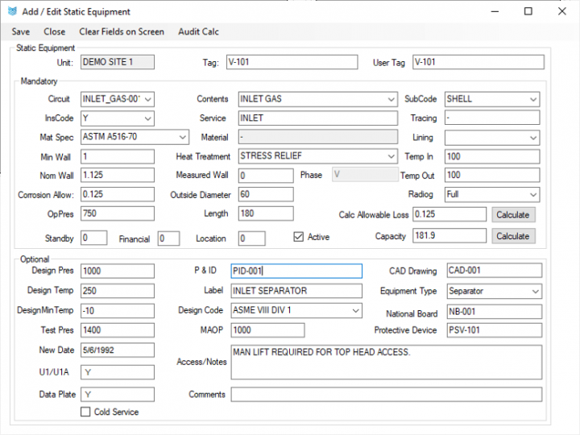Click the Calc Allowable Loss field
Viewport: 580px width, 435px height.
click(x=449, y=214)
